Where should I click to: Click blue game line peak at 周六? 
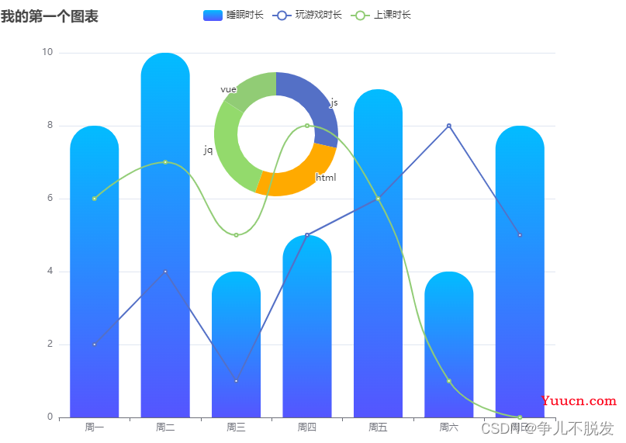tap(449, 126)
